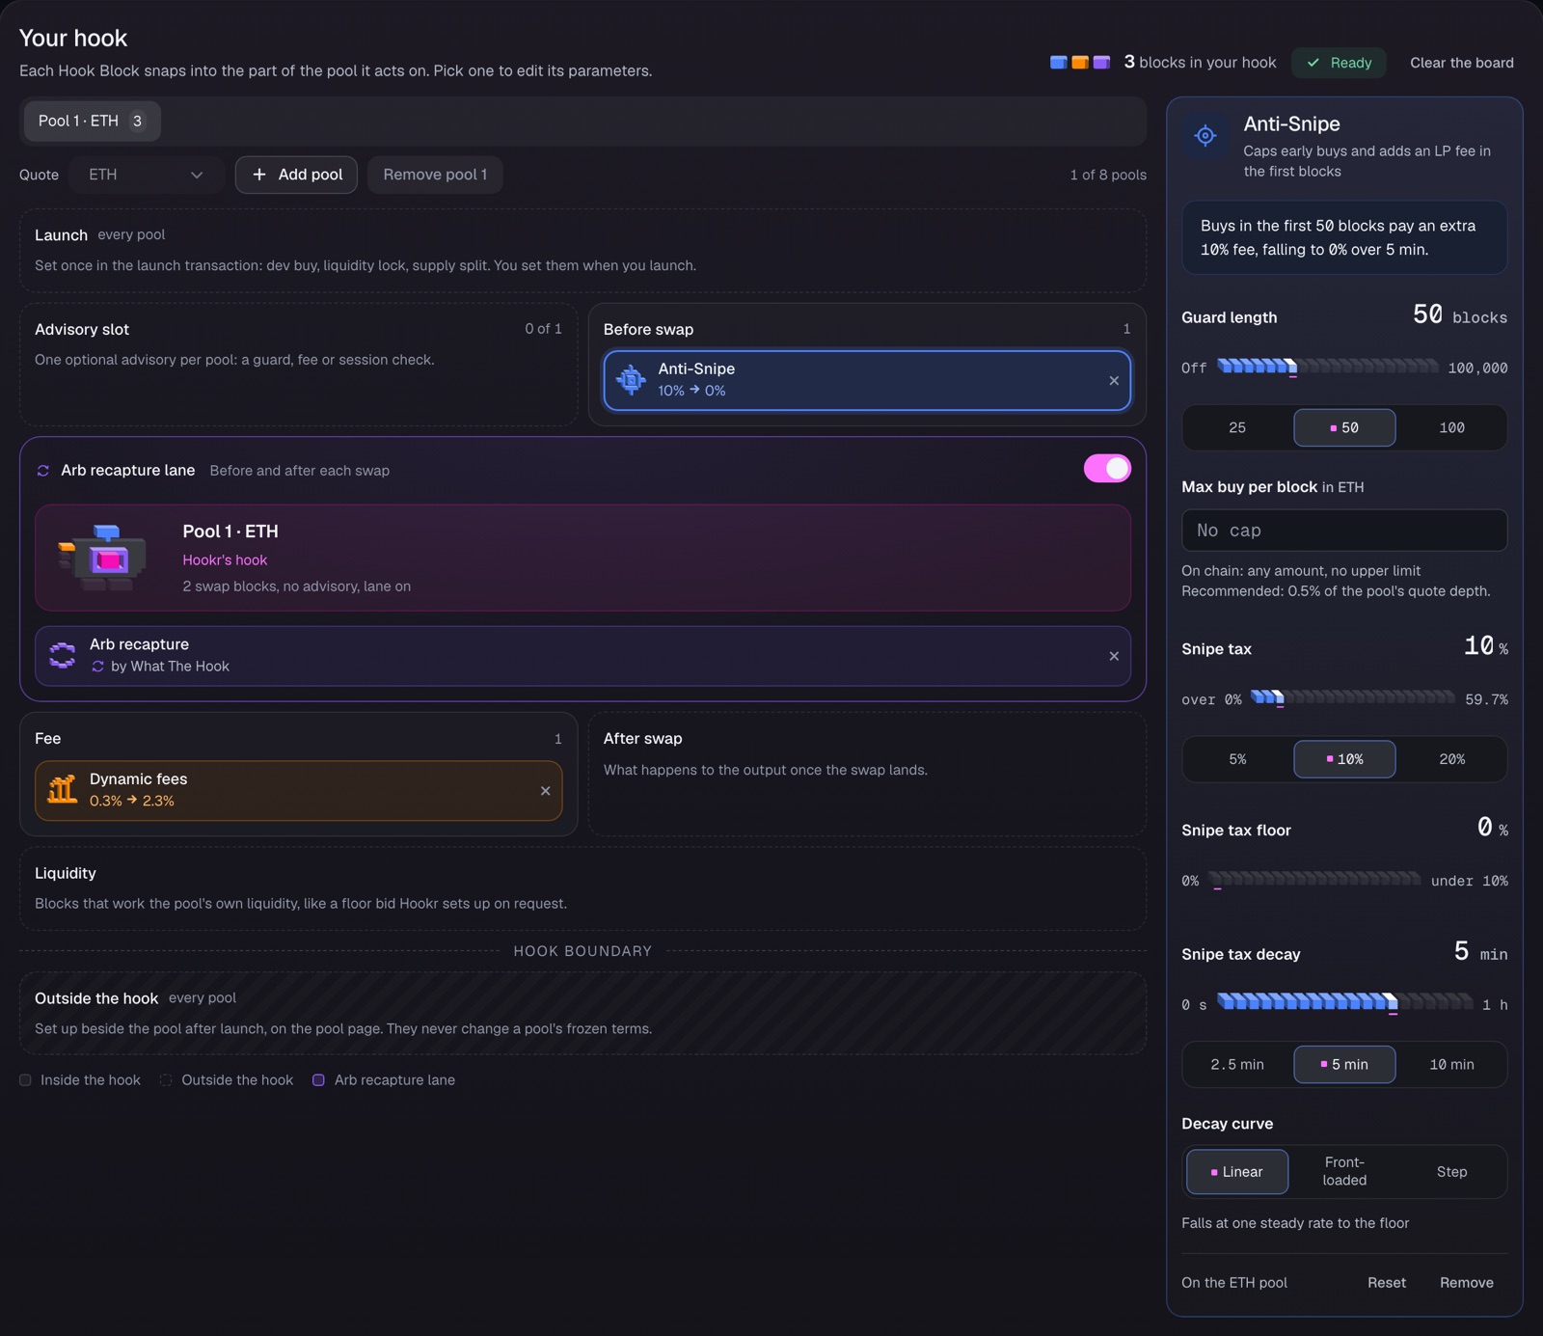Screen dimensions: 1543x1336
Task: Click Clear the board
Action: (x=1462, y=63)
